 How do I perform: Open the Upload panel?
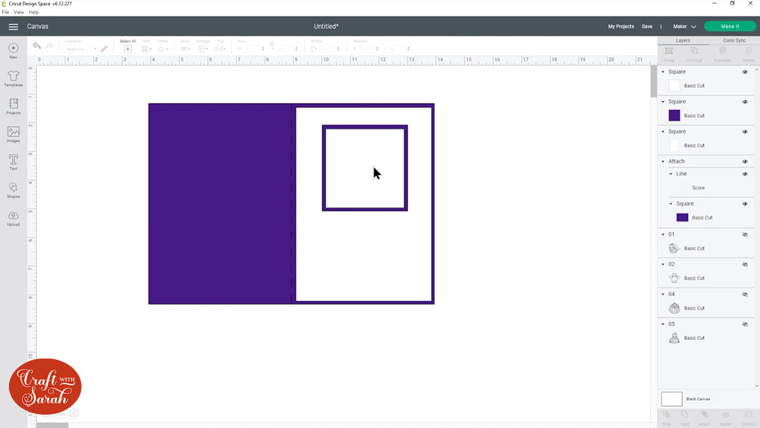(13, 218)
